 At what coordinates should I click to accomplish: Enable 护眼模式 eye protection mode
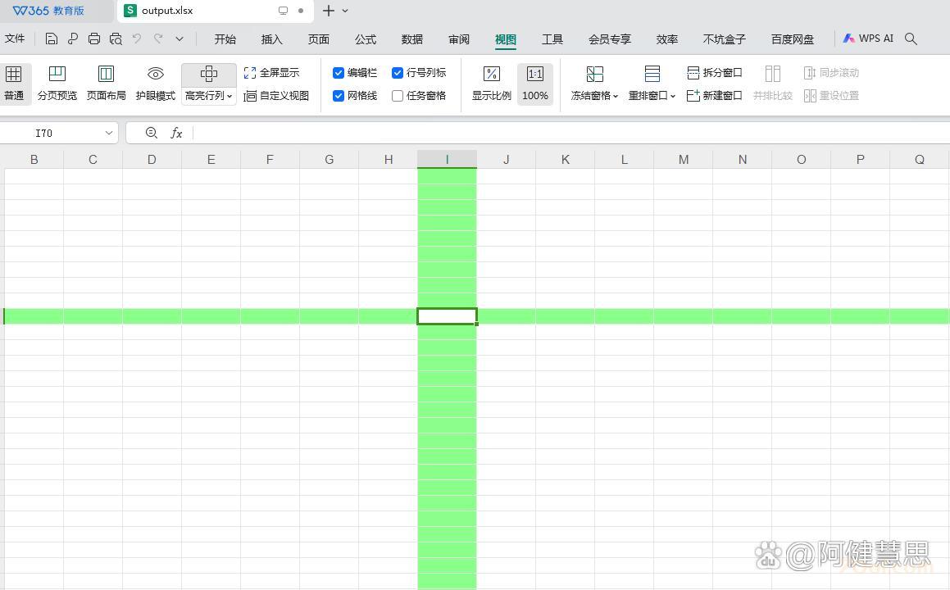click(155, 82)
